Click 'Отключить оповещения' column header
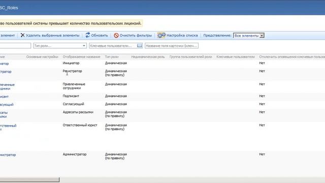The height and width of the screenshot is (183, 325). coord(292,56)
